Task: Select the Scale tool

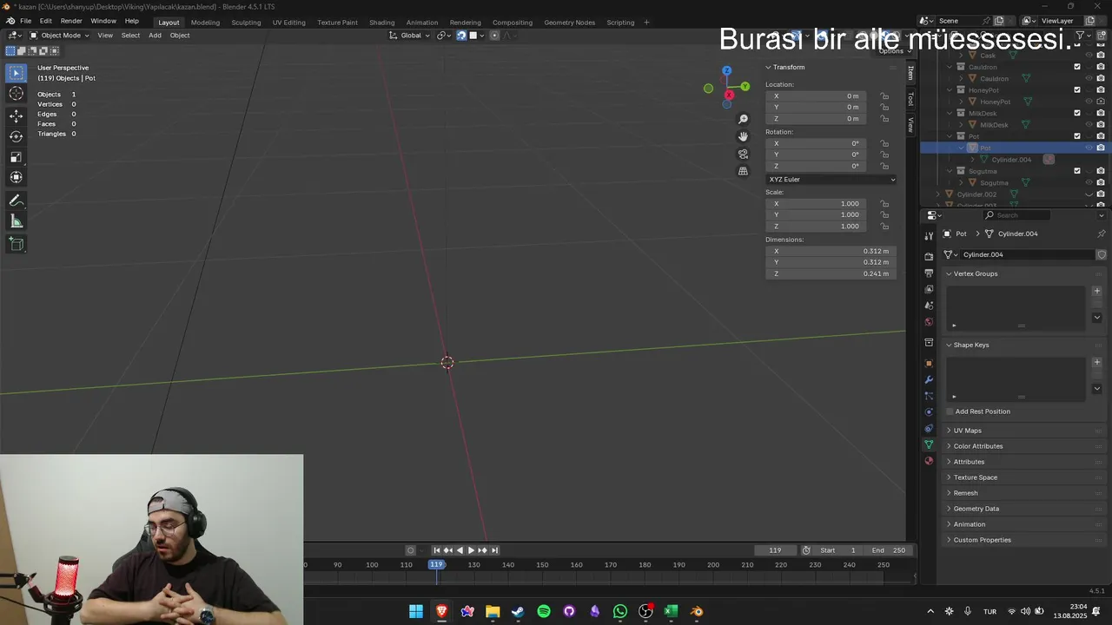Action: (16, 157)
